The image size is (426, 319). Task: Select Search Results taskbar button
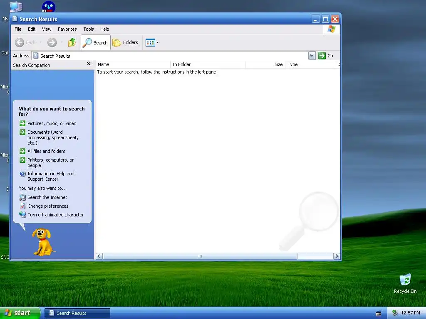click(77, 313)
